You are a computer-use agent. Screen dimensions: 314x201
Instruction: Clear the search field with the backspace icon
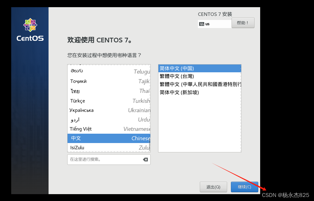145,160
